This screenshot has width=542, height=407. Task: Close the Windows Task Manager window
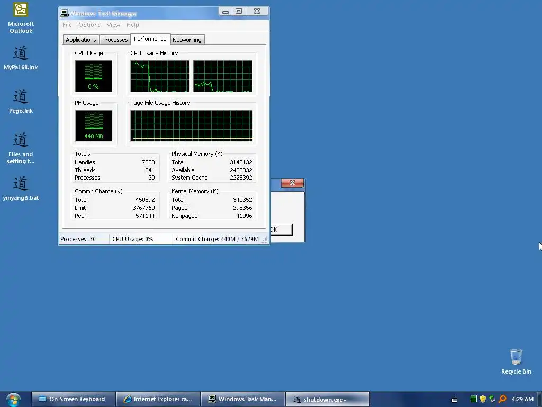(257, 12)
